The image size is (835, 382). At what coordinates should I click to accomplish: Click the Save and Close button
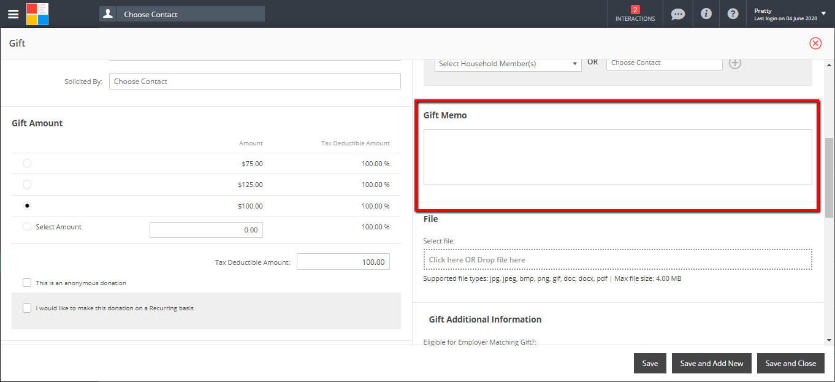point(790,363)
